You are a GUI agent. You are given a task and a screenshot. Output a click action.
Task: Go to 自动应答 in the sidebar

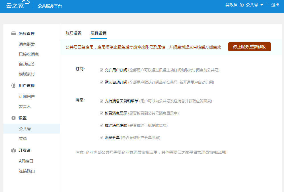click(27, 64)
